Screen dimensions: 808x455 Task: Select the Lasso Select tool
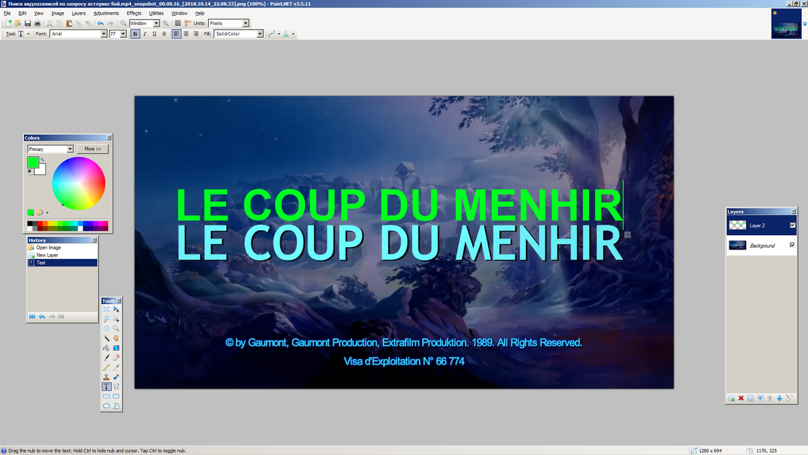click(106, 319)
